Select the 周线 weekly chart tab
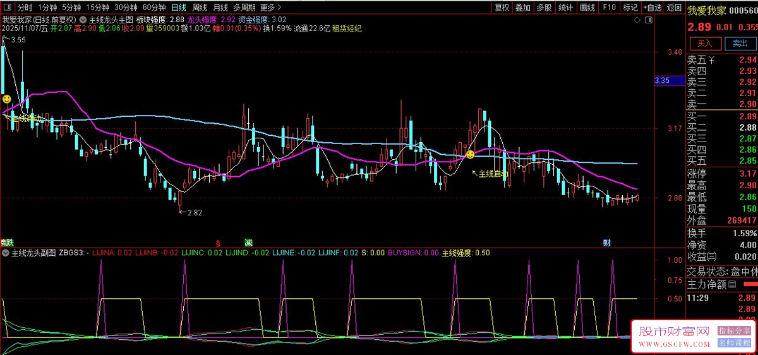Image resolution: width=758 pixels, height=355 pixels. [200, 8]
